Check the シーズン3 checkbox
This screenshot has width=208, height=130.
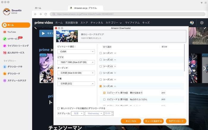click(100, 66)
